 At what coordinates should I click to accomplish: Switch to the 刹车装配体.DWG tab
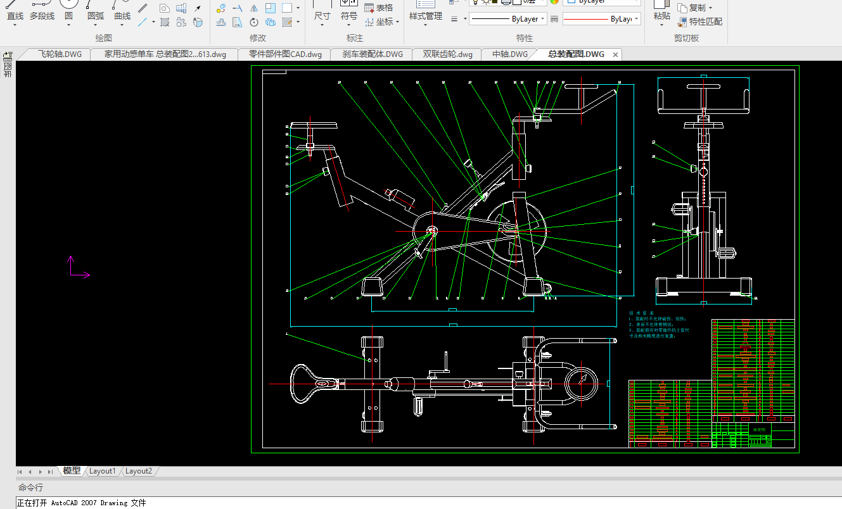pos(373,54)
